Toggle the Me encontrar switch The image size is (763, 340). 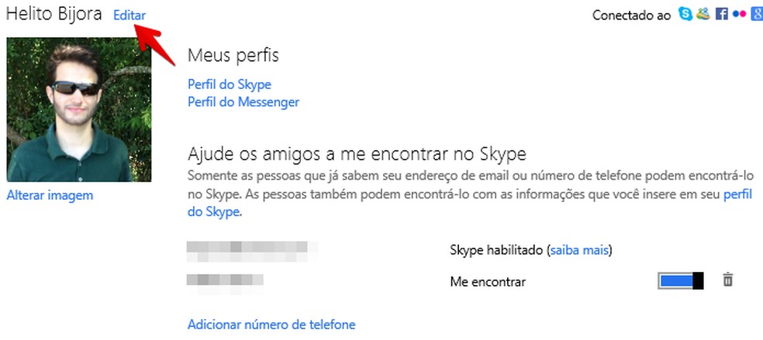click(x=681, y=281)
